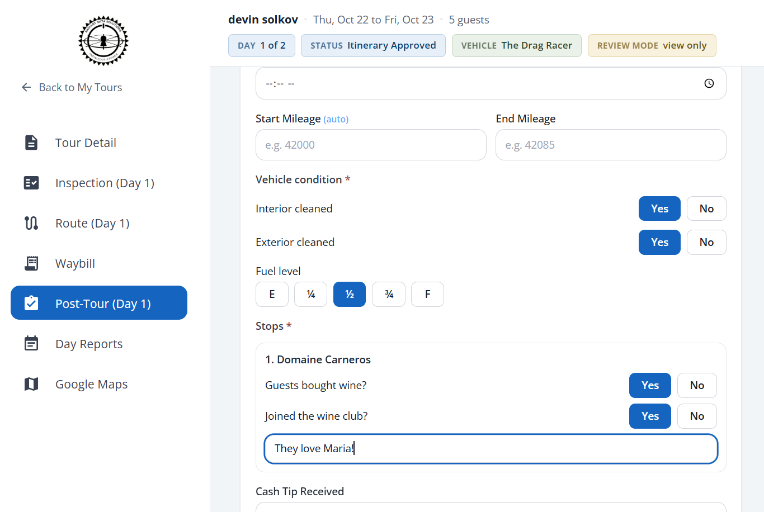Open Route (Day 1) section
This screenshot has width=764, height=512.
99,223
